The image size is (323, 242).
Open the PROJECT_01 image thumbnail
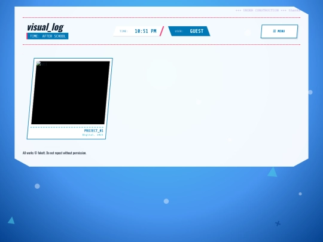71,93
